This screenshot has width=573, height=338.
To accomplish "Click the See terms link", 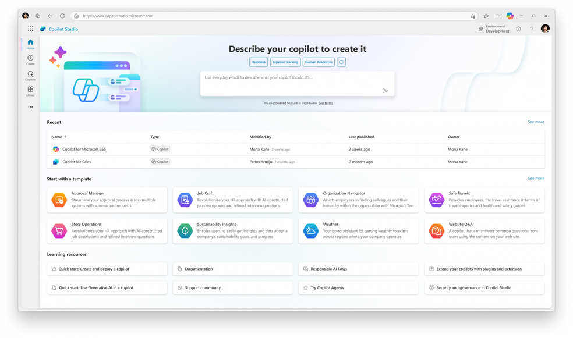I will [x=326, y=103].
